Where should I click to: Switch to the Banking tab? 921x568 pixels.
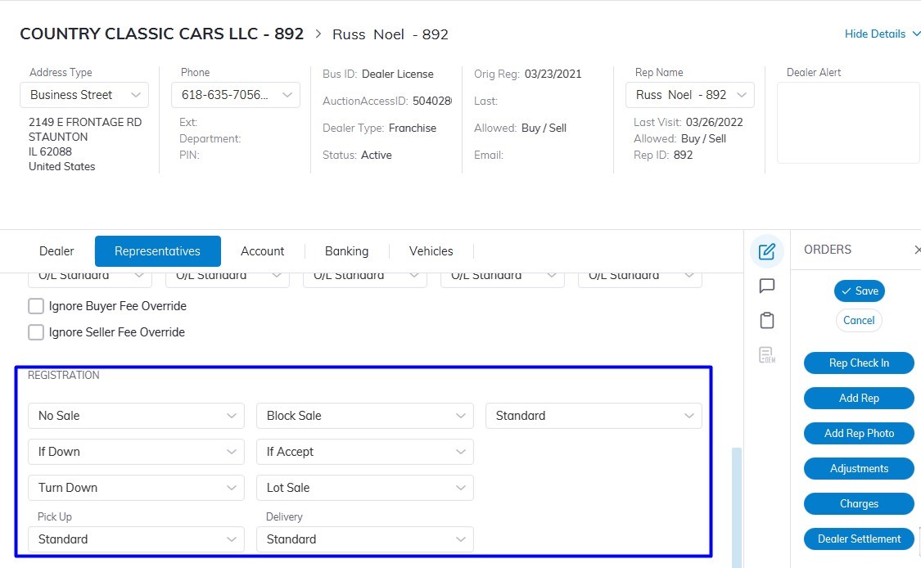[x=346, y=251]
